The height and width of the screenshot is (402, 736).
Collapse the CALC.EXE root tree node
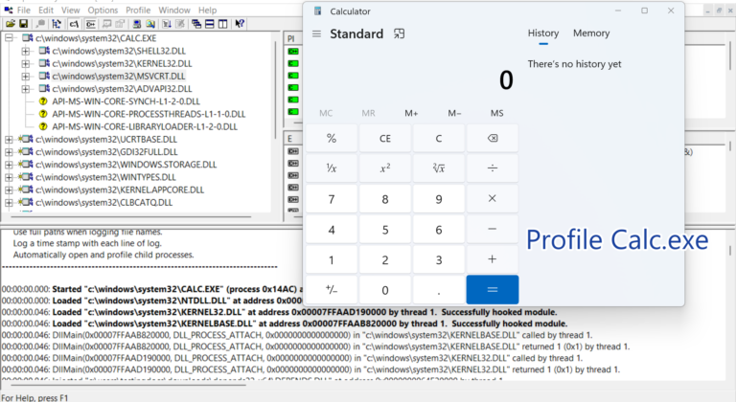click(x=10, y=38)
